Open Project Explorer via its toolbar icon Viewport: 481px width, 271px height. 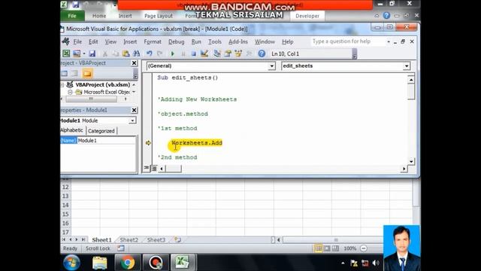click(x=217, y=53)
